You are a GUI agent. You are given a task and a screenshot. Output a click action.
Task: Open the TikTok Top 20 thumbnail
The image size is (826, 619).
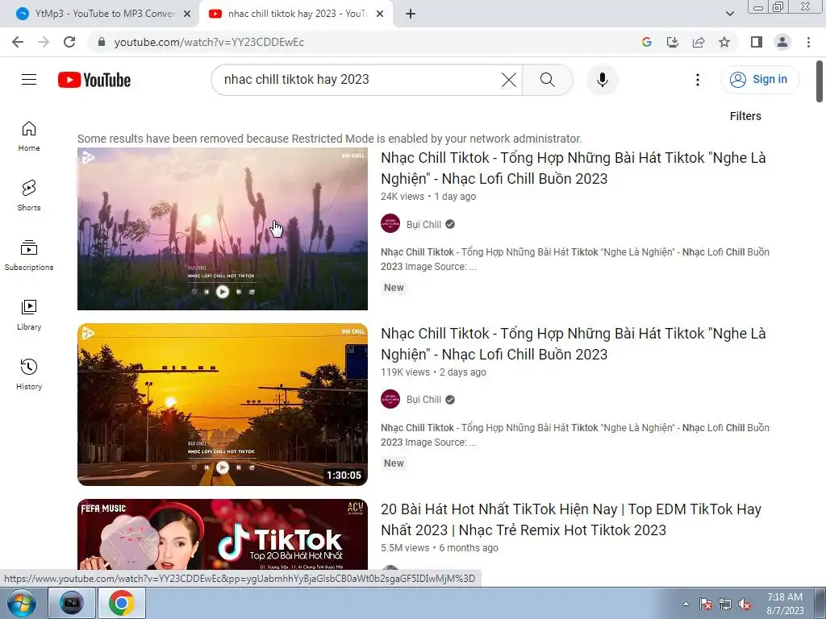(x=223, y=534)
